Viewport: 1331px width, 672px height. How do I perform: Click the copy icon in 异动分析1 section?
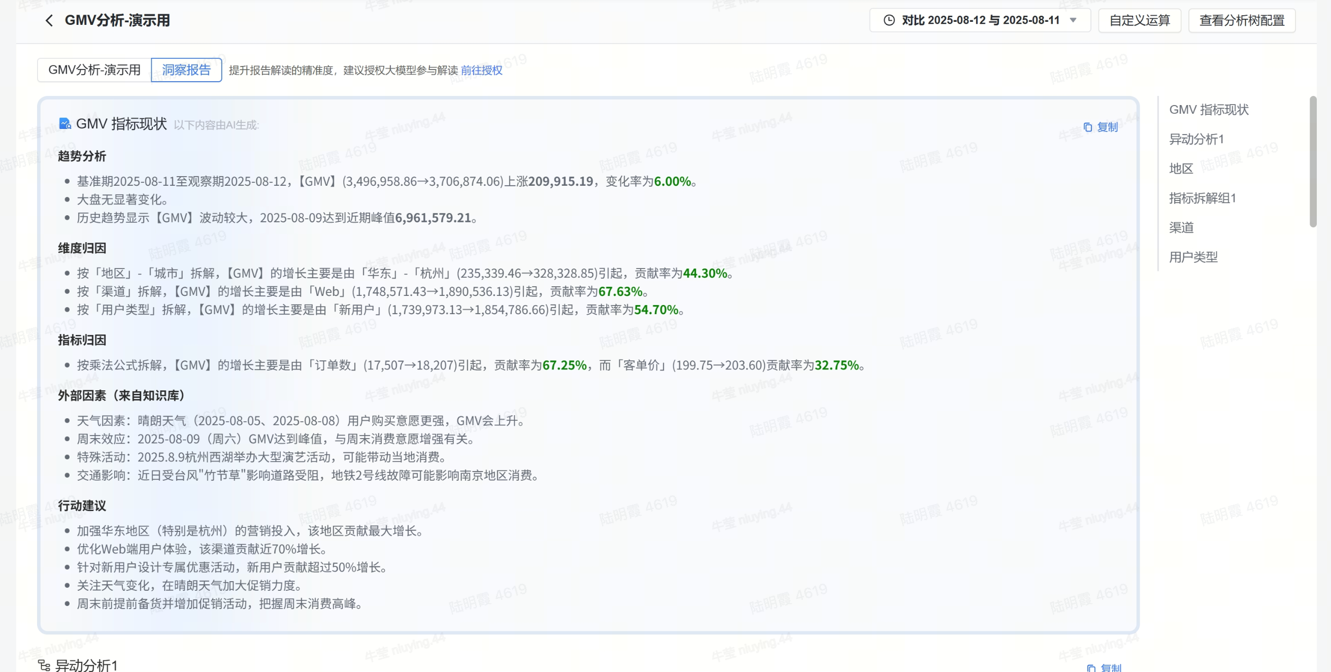pyautogui.click(x=1091, y=668)
